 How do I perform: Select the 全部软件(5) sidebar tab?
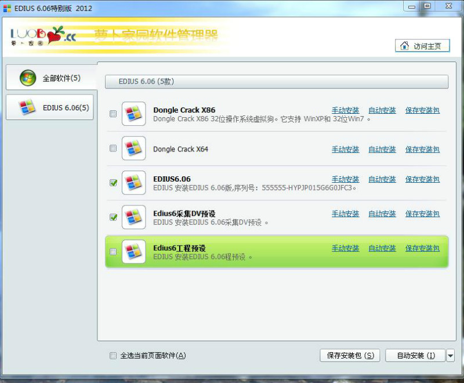(x=52, y=78)
